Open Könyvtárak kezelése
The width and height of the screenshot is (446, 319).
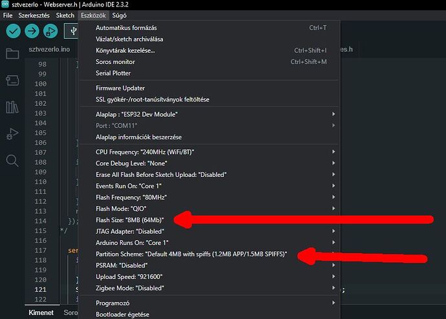[209, 50]
